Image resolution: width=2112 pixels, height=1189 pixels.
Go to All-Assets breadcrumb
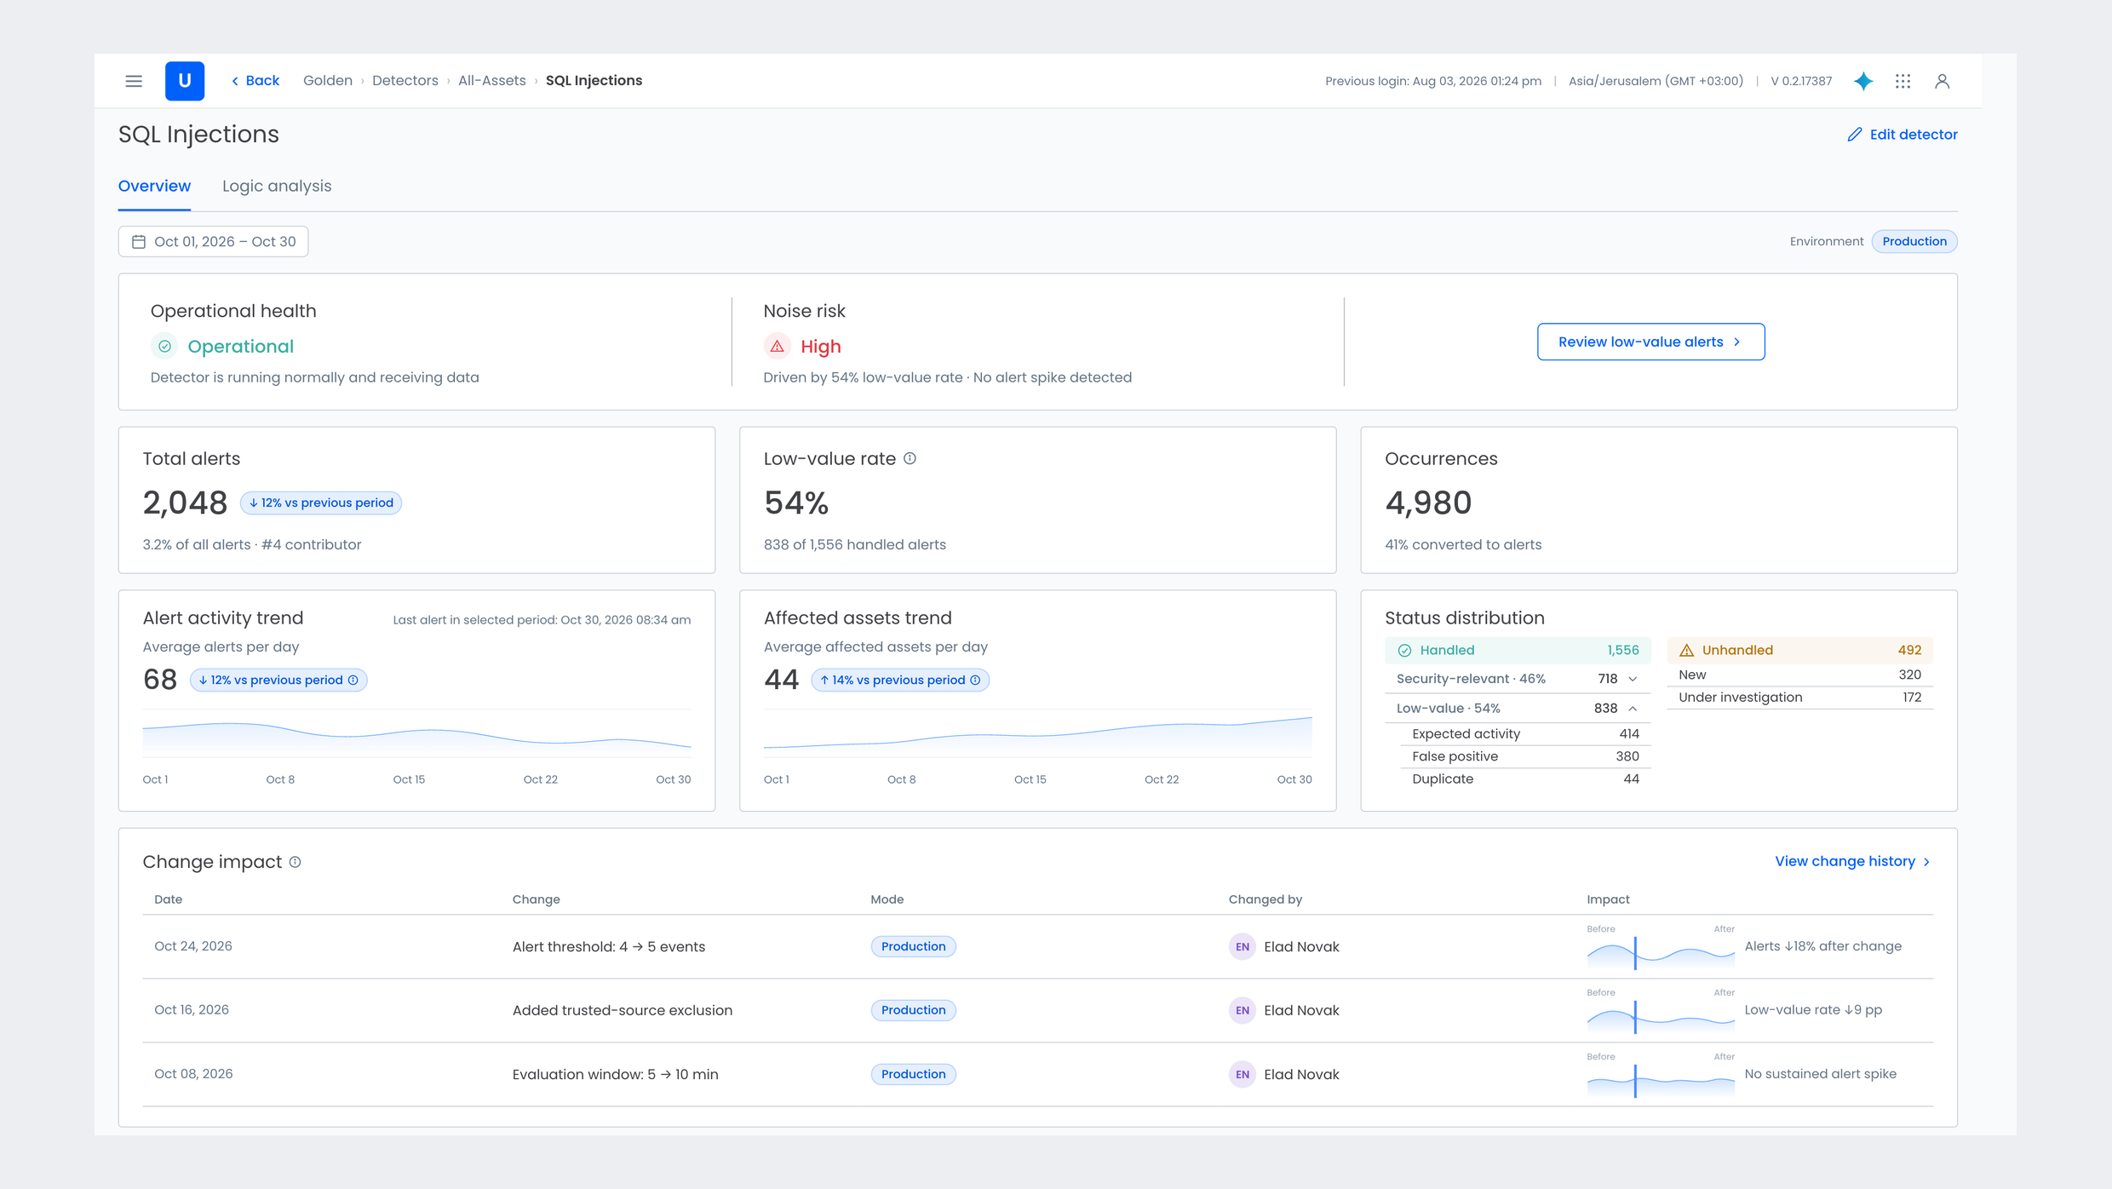[492, 81]
